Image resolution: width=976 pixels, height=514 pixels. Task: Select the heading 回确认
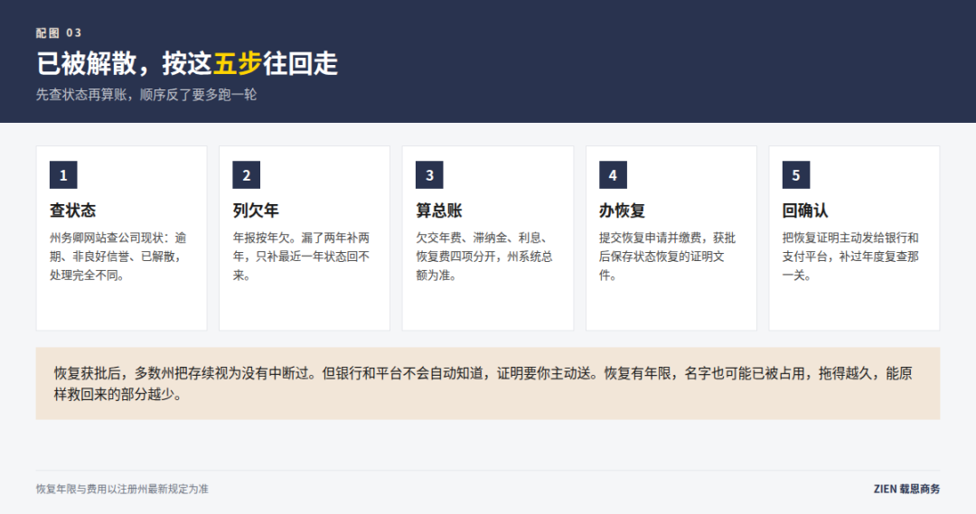[x=805, y=210]
